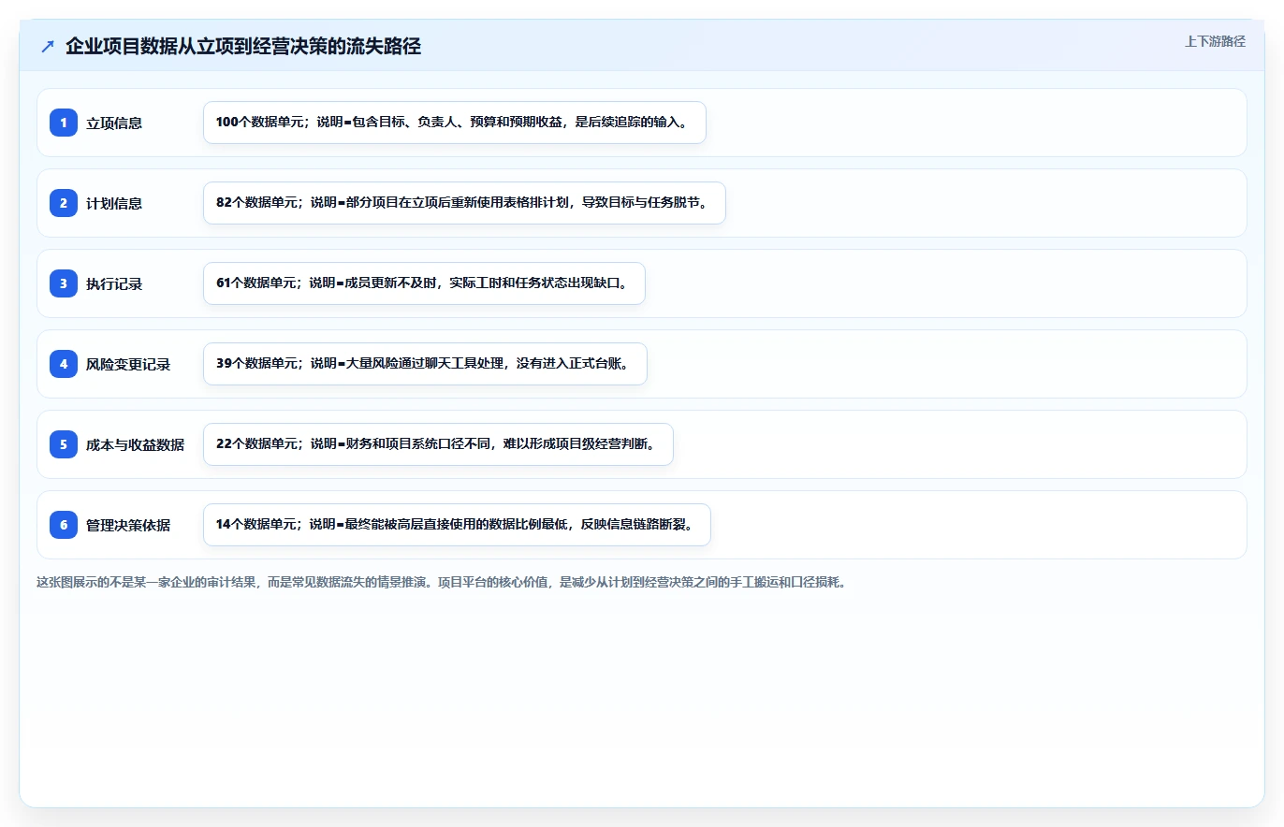Click the arrow icon beside the title
This screenshot has height=827, width=1284.
(48, 46)
